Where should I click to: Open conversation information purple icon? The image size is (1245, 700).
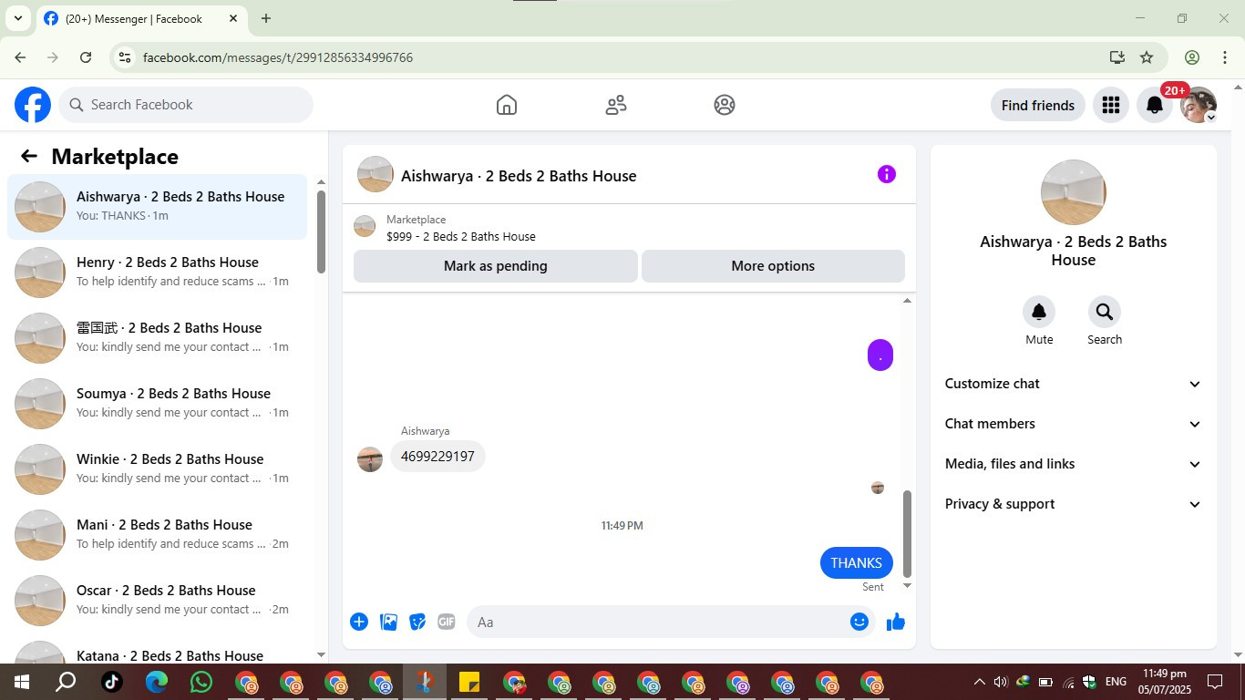[x=887, y=174]
